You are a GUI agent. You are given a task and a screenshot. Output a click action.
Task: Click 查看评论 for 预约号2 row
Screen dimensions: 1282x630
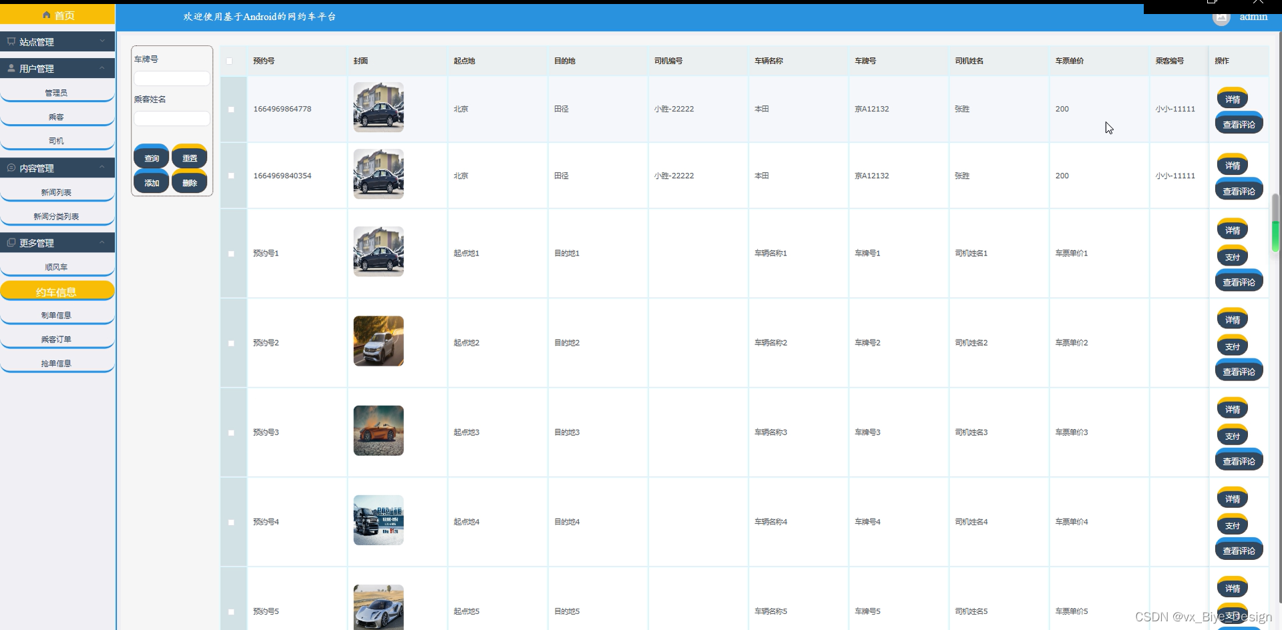1239,371
